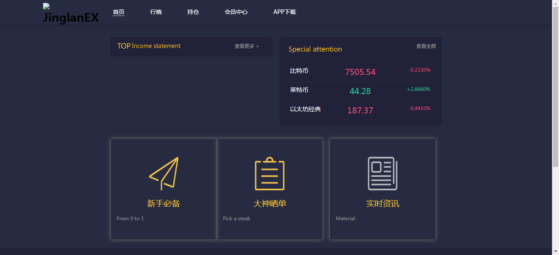Click 查看更多 in Income statement
Image resolution: width=559 pixels, height=255 pixels.
[x=246, y=46]
